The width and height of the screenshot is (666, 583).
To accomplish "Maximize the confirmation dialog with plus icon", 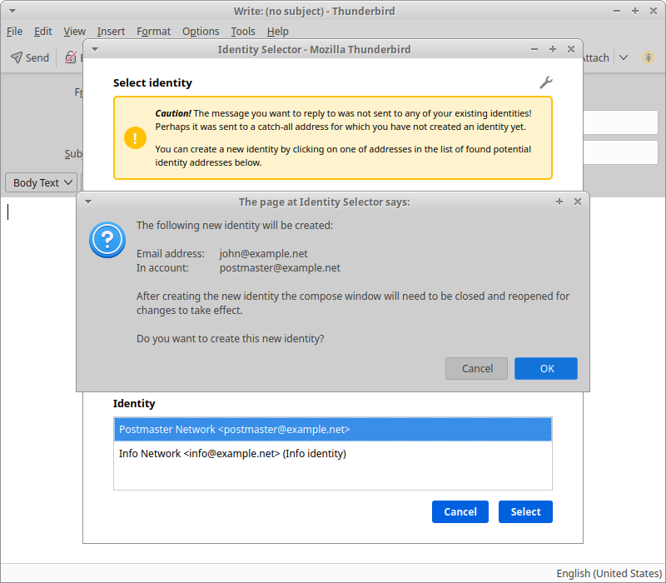I will click(x=559, y=202).
